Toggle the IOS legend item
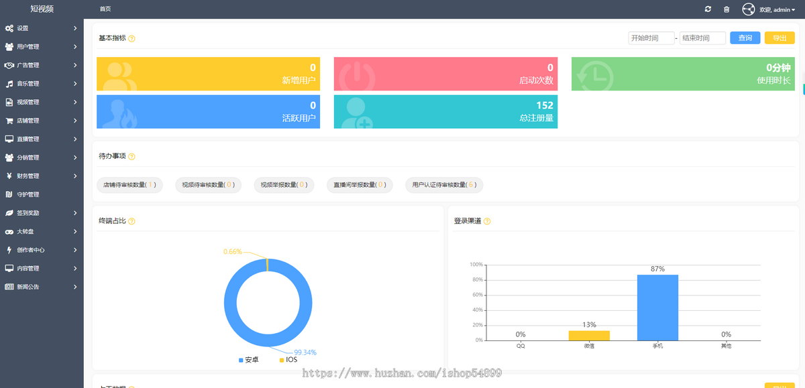Viewport: 805px width, 388px height. pyautogui.click(x=288, y=360)
